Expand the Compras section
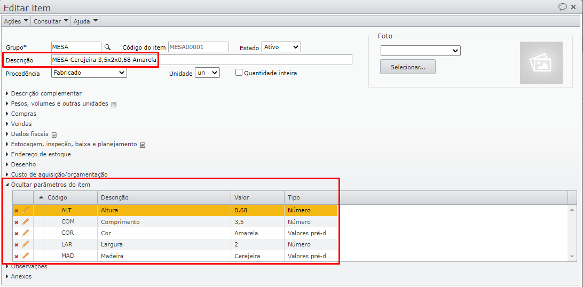This screenshot has height=287, width=583. point(21,114)
